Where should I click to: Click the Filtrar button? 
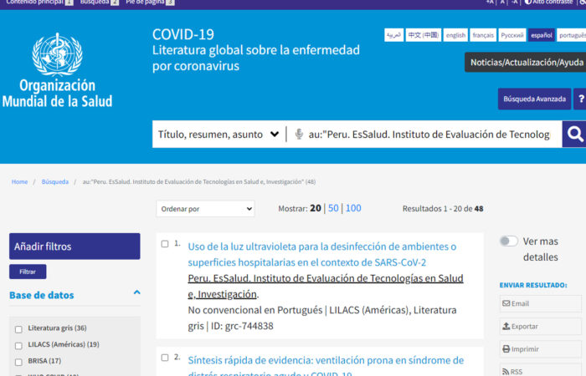tap(28, 272)
